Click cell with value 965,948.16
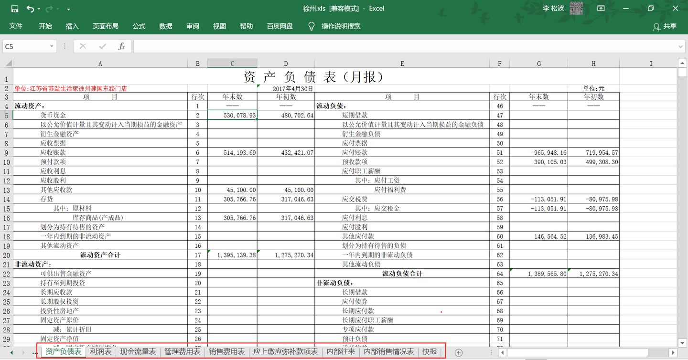This screenshot has width=688, height=360. point(538,153)
